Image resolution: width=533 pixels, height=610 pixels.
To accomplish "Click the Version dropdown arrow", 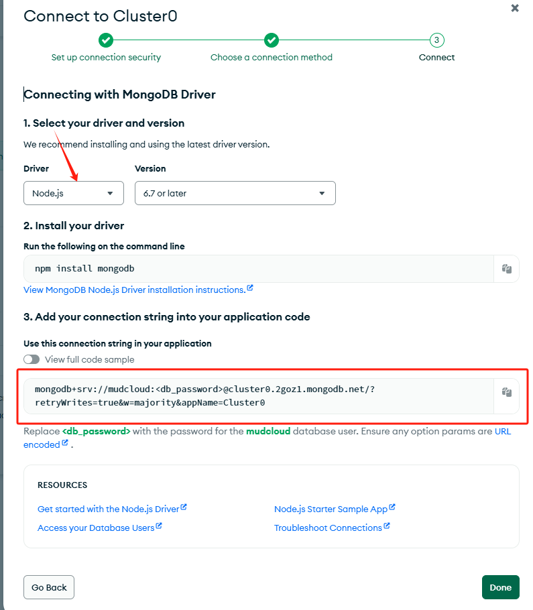I will (322, 193).
